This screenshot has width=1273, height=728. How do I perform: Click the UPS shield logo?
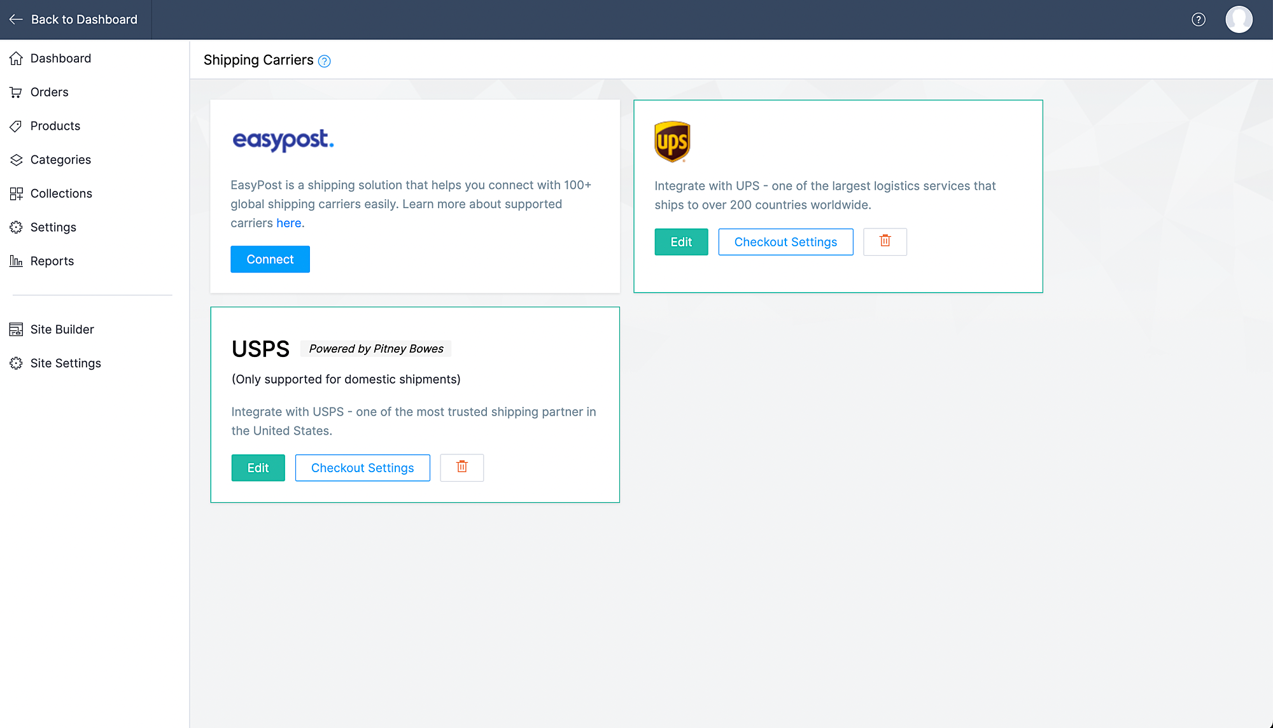pyautogui.click(x=672, y=142)
